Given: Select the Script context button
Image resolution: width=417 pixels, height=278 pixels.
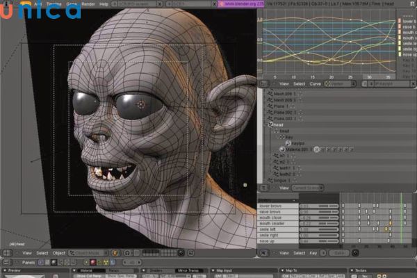Looking at the screenshot, I should 47,263.
